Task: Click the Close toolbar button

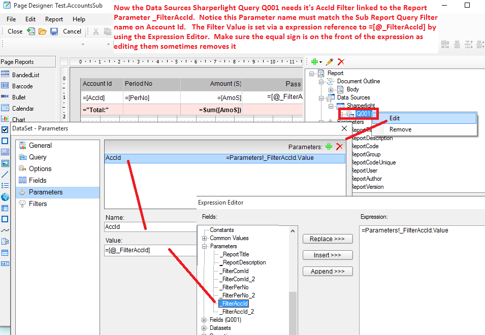Action: (15, 31)
